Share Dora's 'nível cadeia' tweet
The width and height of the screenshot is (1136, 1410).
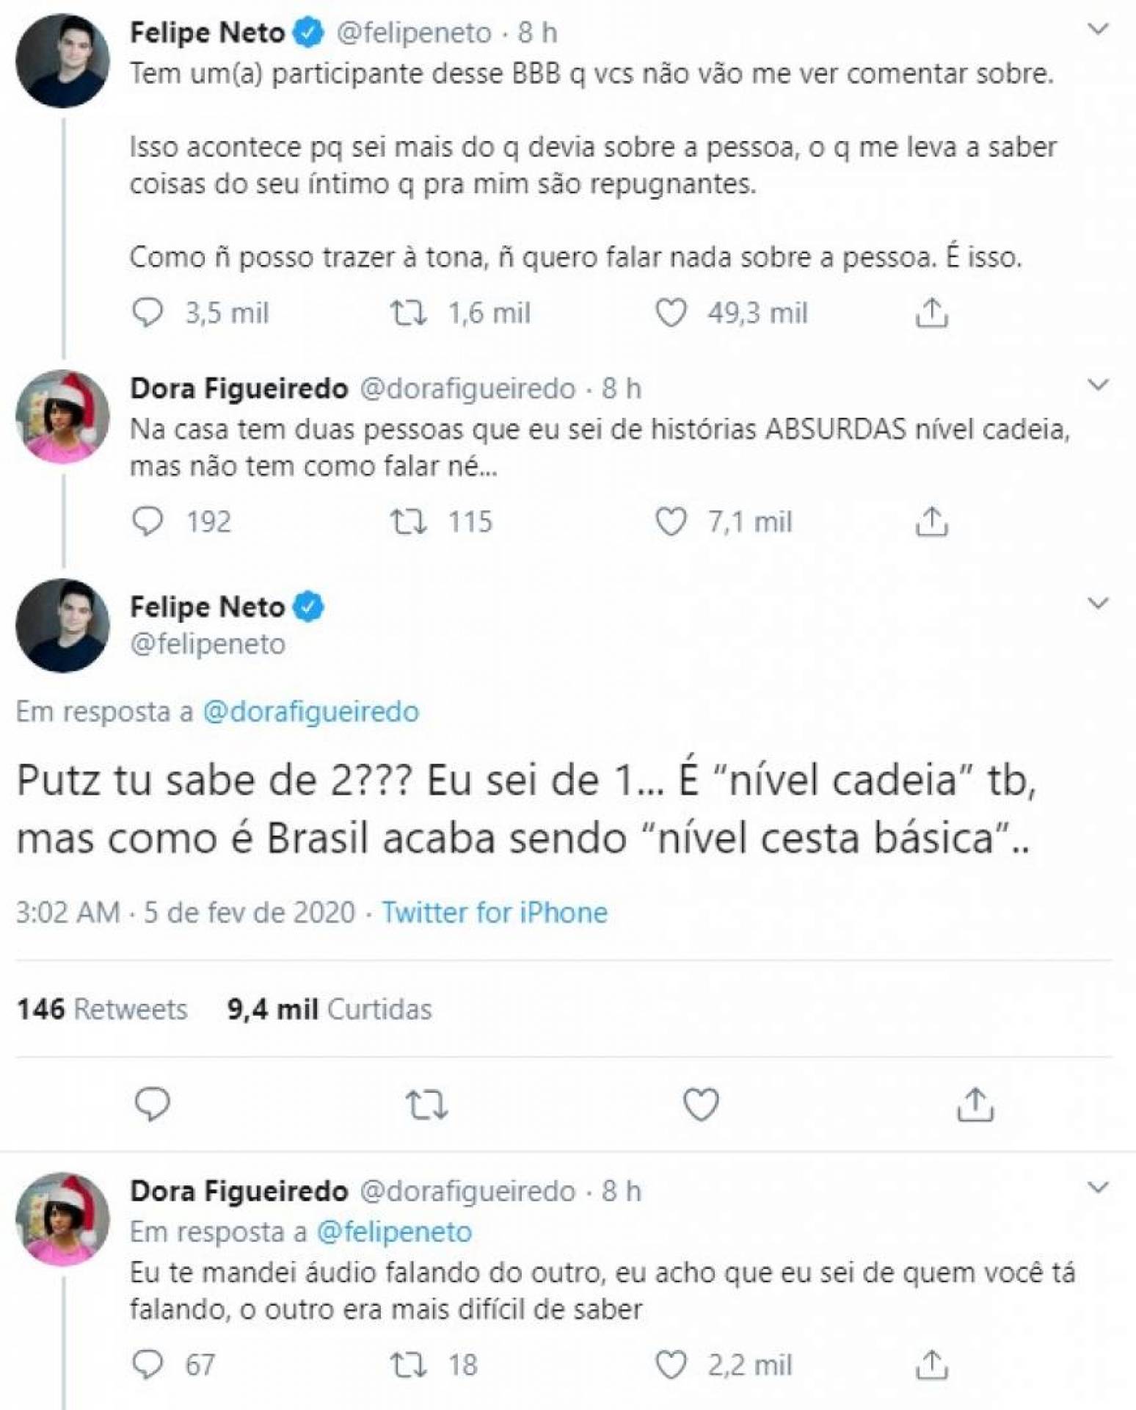tap(931, 521)
